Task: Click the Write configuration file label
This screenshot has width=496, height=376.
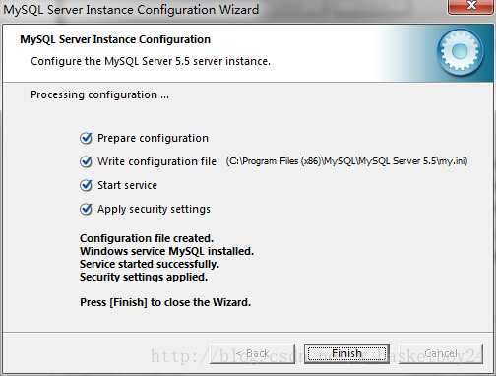Action: (156, 161)
